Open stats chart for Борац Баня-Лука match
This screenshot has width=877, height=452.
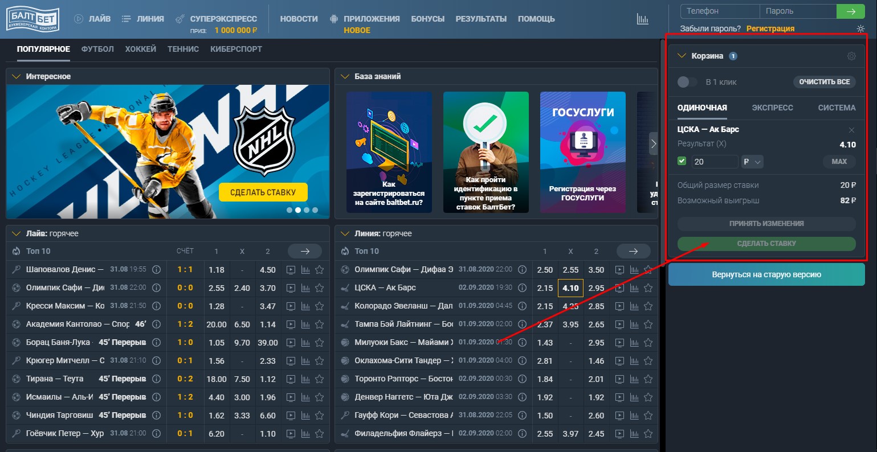[305, 343]
